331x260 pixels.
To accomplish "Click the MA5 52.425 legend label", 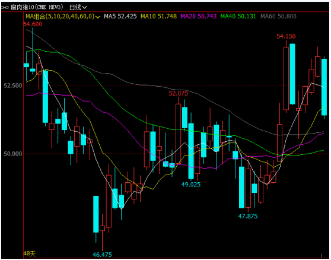I will pyautogui.click(x=120, y=16).
